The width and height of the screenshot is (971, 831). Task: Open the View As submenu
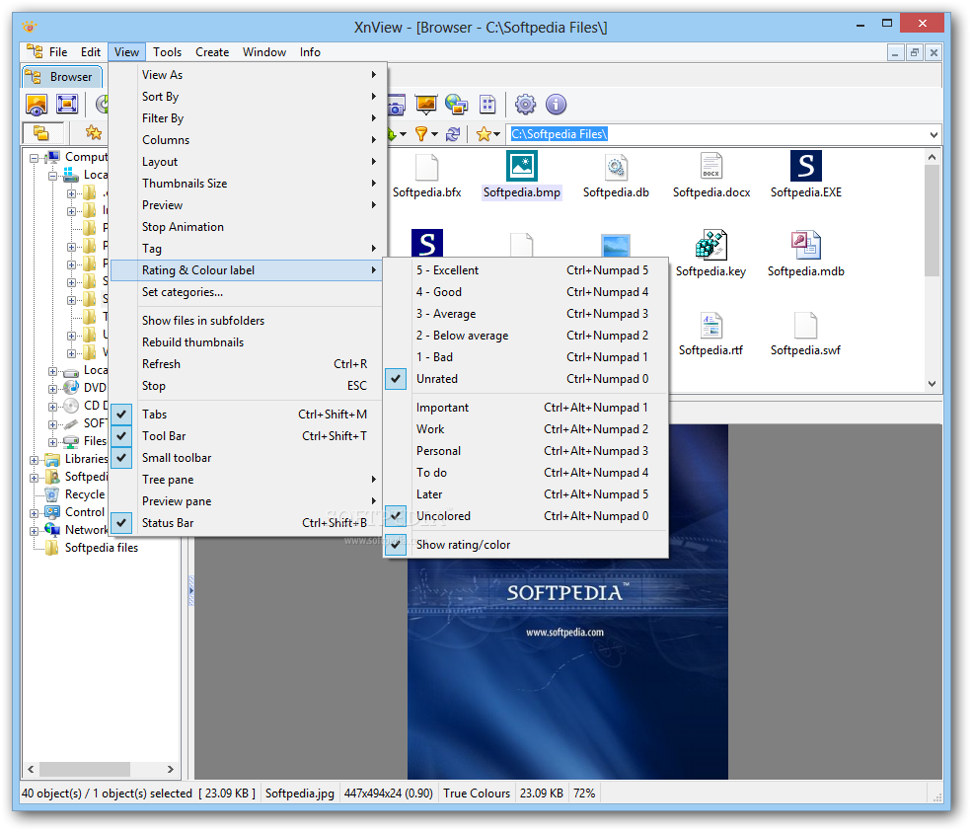coord(247,75)
